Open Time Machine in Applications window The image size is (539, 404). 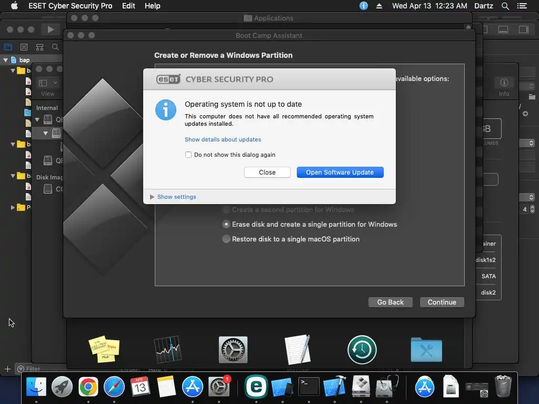pos(362,350)
